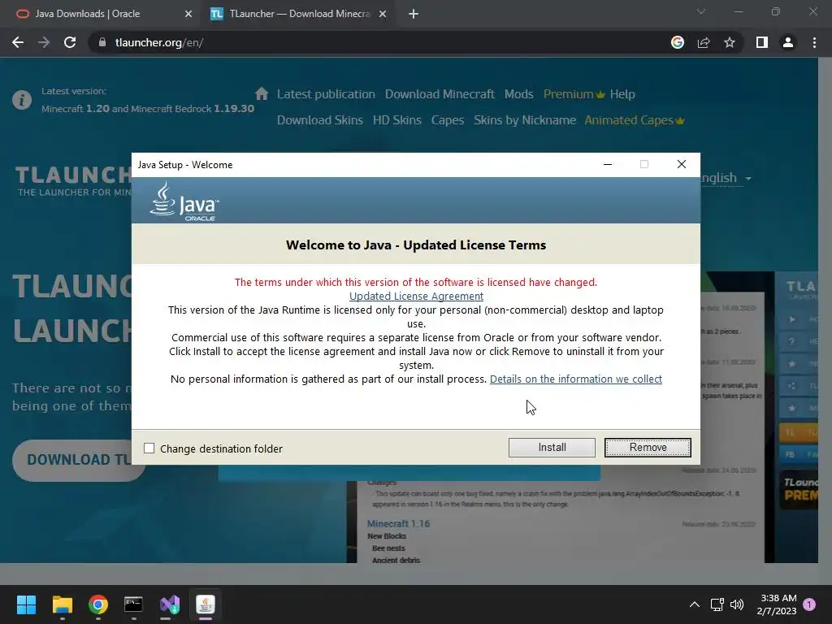Screen dimensions: 832x624
Task: View site information lock icon
Action: coord(102,42)
